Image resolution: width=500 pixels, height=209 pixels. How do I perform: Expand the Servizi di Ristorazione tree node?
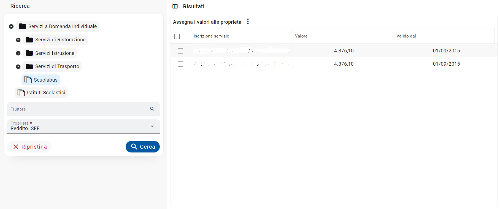[18, 40]
